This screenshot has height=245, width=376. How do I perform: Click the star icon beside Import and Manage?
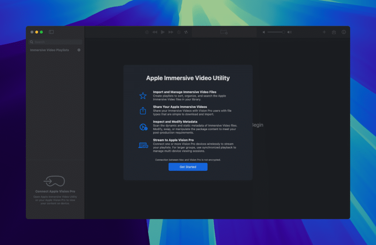[x=143, y=96]
